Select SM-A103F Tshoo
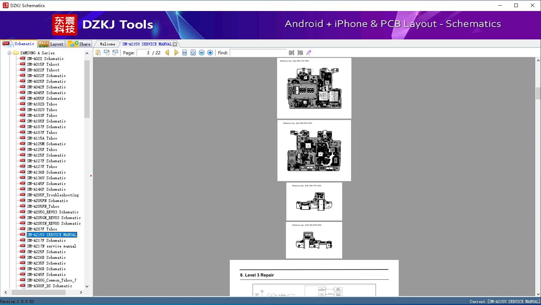 click(42, 115)
